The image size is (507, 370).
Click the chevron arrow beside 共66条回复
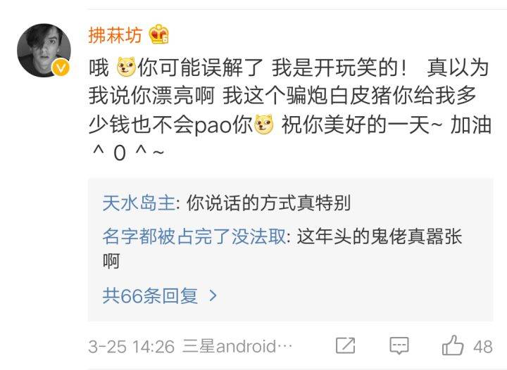click(213, 295)
